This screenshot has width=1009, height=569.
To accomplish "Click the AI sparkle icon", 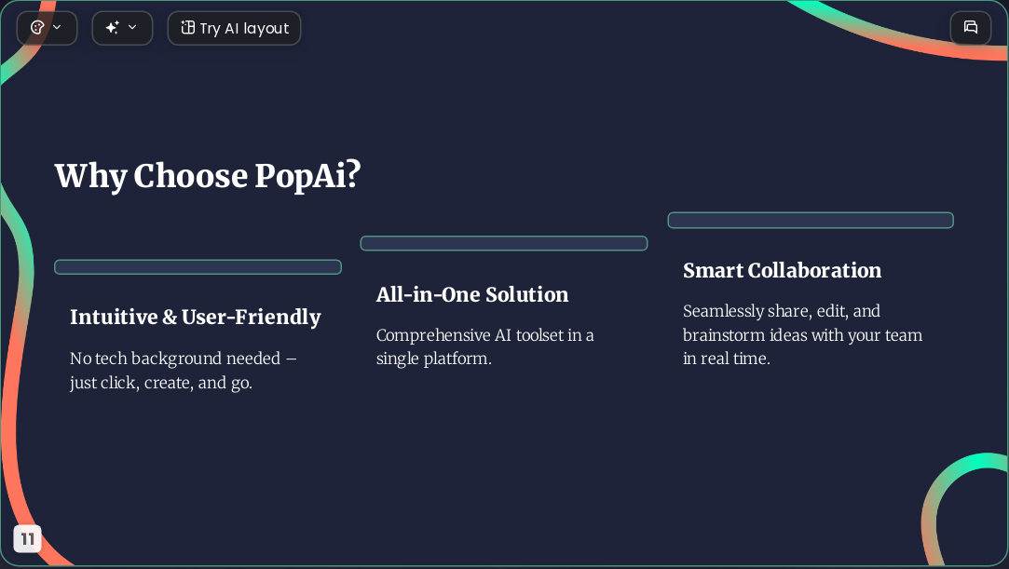I will coord(113,28).
